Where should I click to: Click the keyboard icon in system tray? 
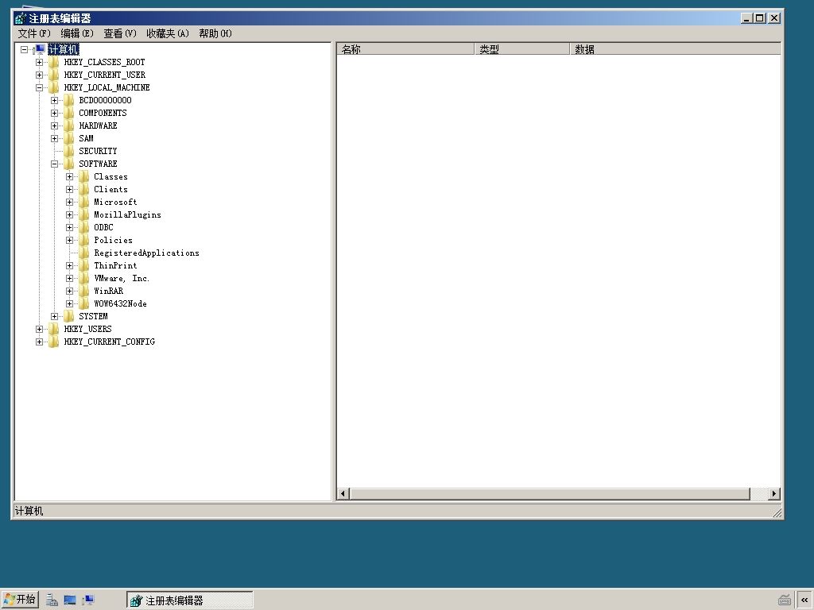[785, 600]
